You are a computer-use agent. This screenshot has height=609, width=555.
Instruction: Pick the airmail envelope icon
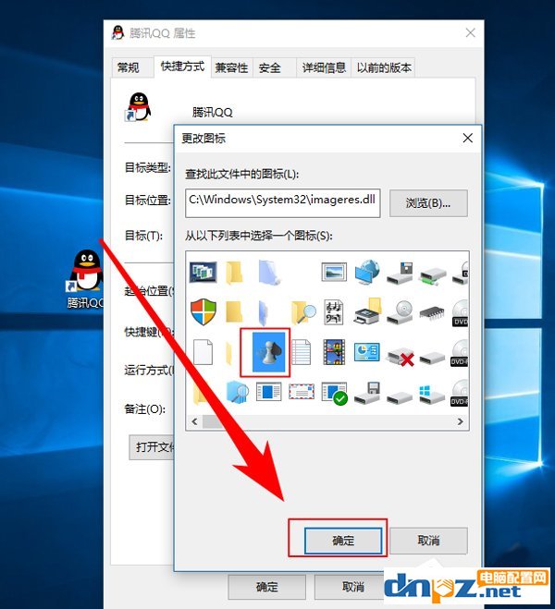point(302,392)
